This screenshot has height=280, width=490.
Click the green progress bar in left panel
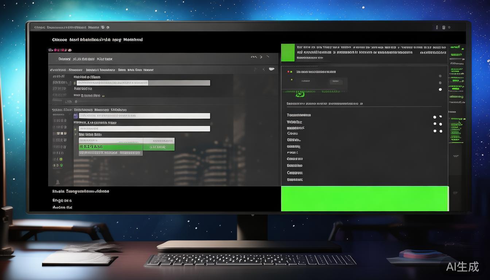coord(110,147)
